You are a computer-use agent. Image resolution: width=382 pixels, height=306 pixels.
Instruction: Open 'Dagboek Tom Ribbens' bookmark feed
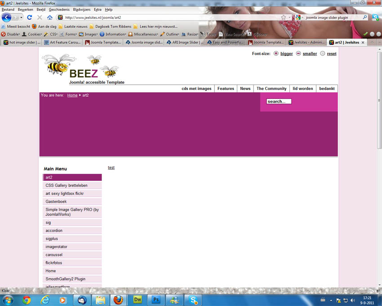(x=111, y=27)
